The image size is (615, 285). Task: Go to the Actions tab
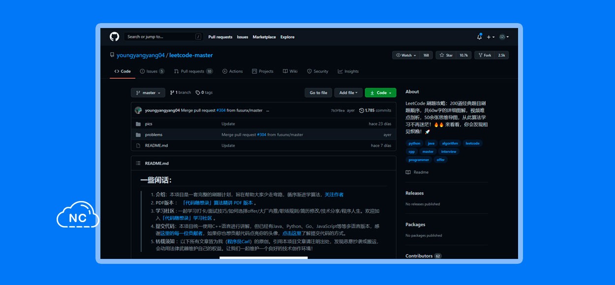tap(233, 71)
